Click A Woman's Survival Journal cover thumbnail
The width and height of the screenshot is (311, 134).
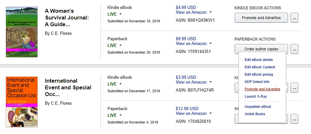(x=22, y=32)
